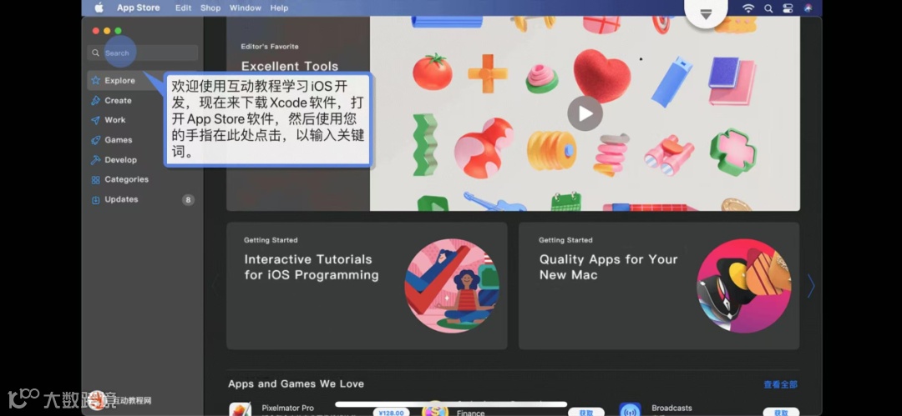Click 获取 button next to Broadcasts
The height and width of the screenshot is (416, 902).
[781, 412]
